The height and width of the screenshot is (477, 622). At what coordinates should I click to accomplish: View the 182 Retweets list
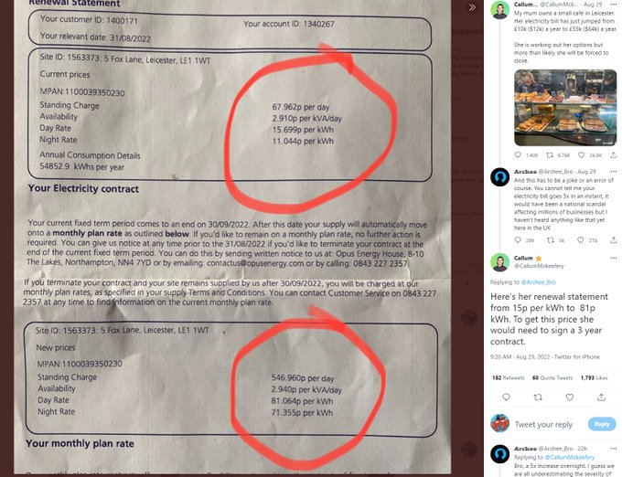(x=509, y=377)
